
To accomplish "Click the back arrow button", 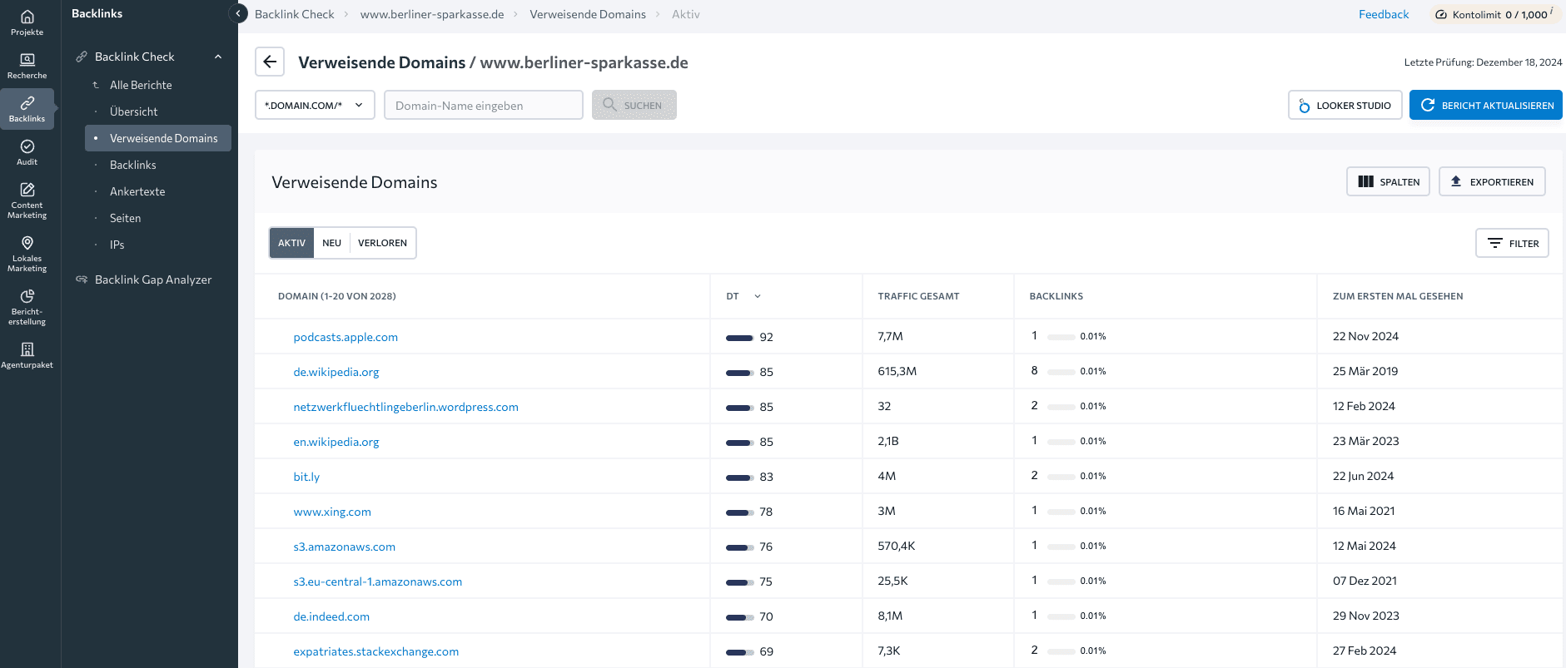I will [x=270, y=62].
